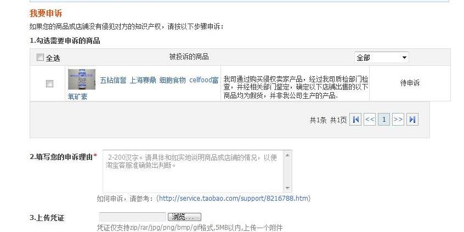Open the 全部 status filter dropdown
The height and width of the screenshot is (232, 464).
point(381,58)
